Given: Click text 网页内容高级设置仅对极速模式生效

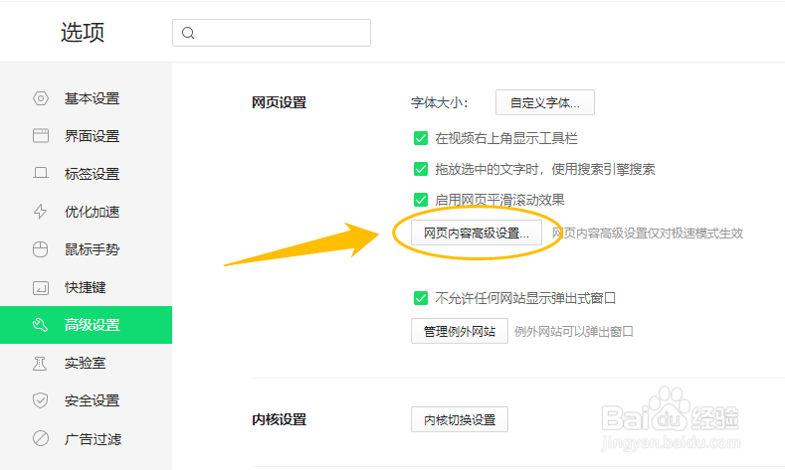Looking at the screenshot, I should pos(648,233).
